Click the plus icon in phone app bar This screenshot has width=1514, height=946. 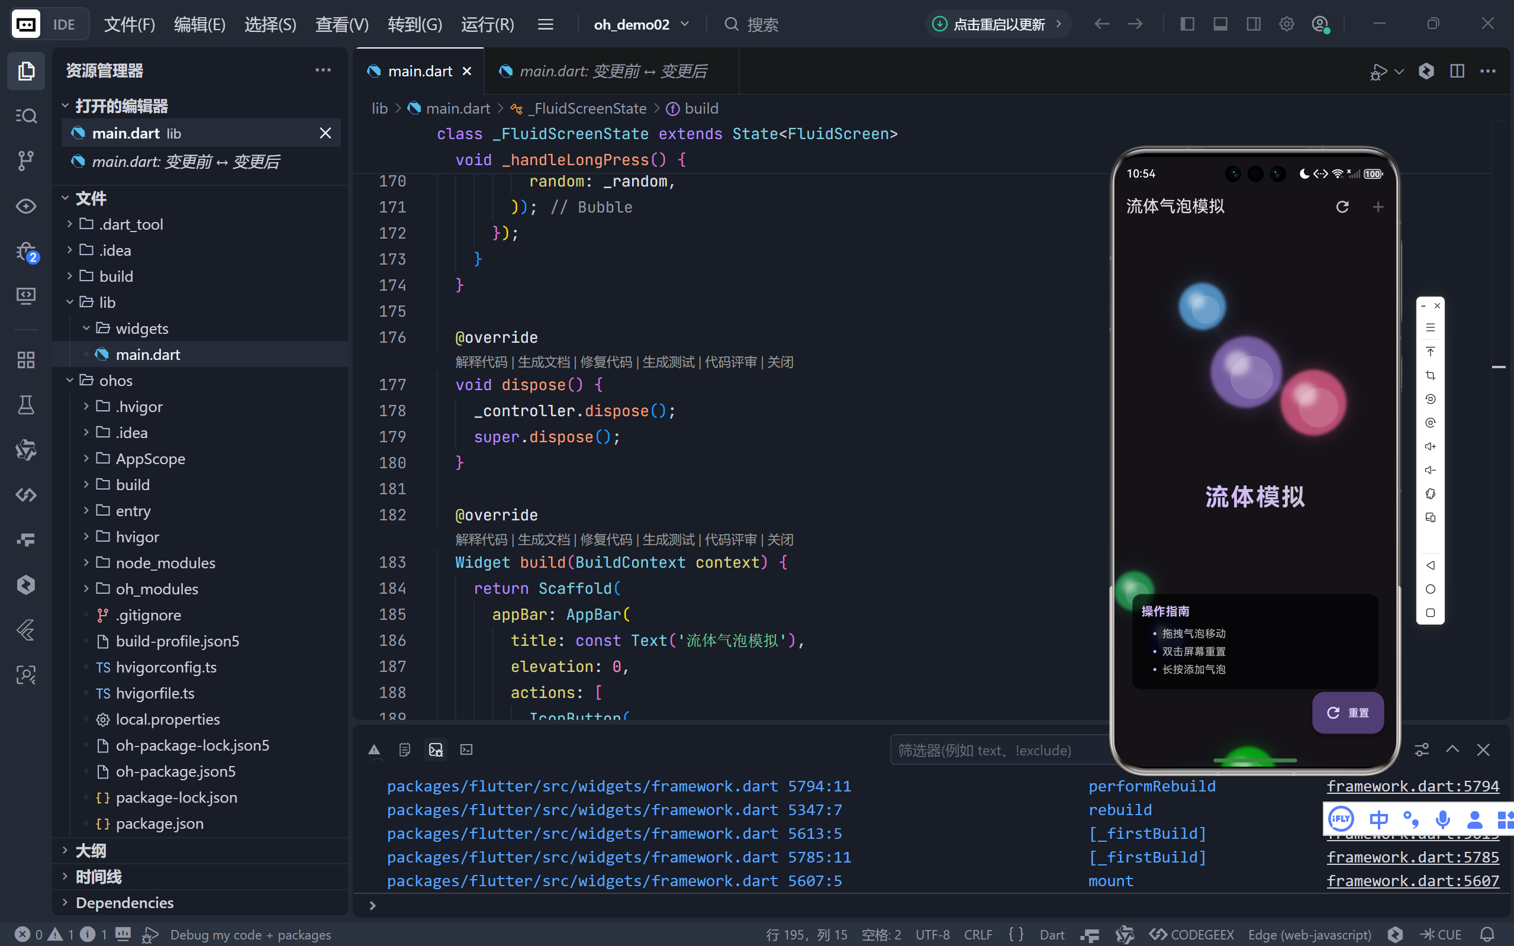tap(1378, 207)
